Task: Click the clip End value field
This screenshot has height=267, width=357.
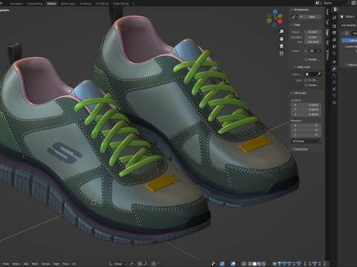Action: pos(312,42)
